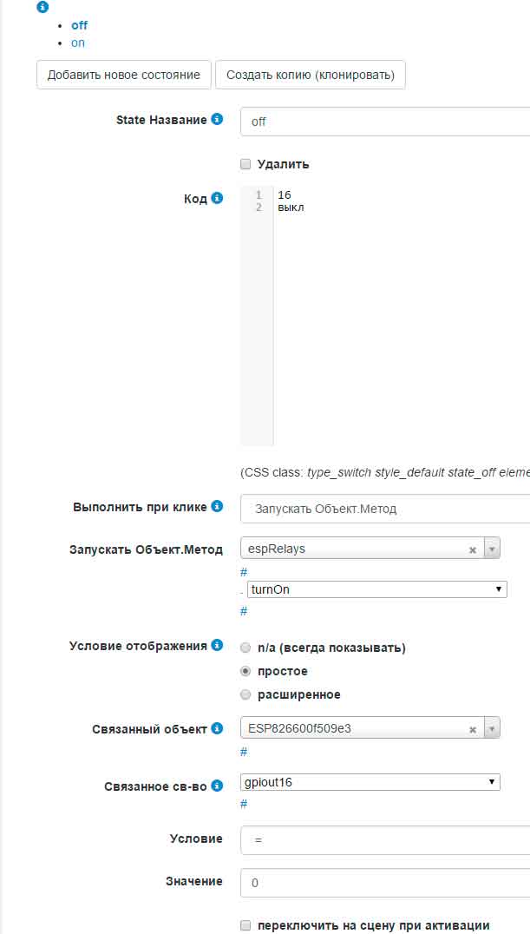The image size is (530, 934).
Task: Enable 'переключить на сцену при активации' checkbox
Action: [x=245, y=925]
